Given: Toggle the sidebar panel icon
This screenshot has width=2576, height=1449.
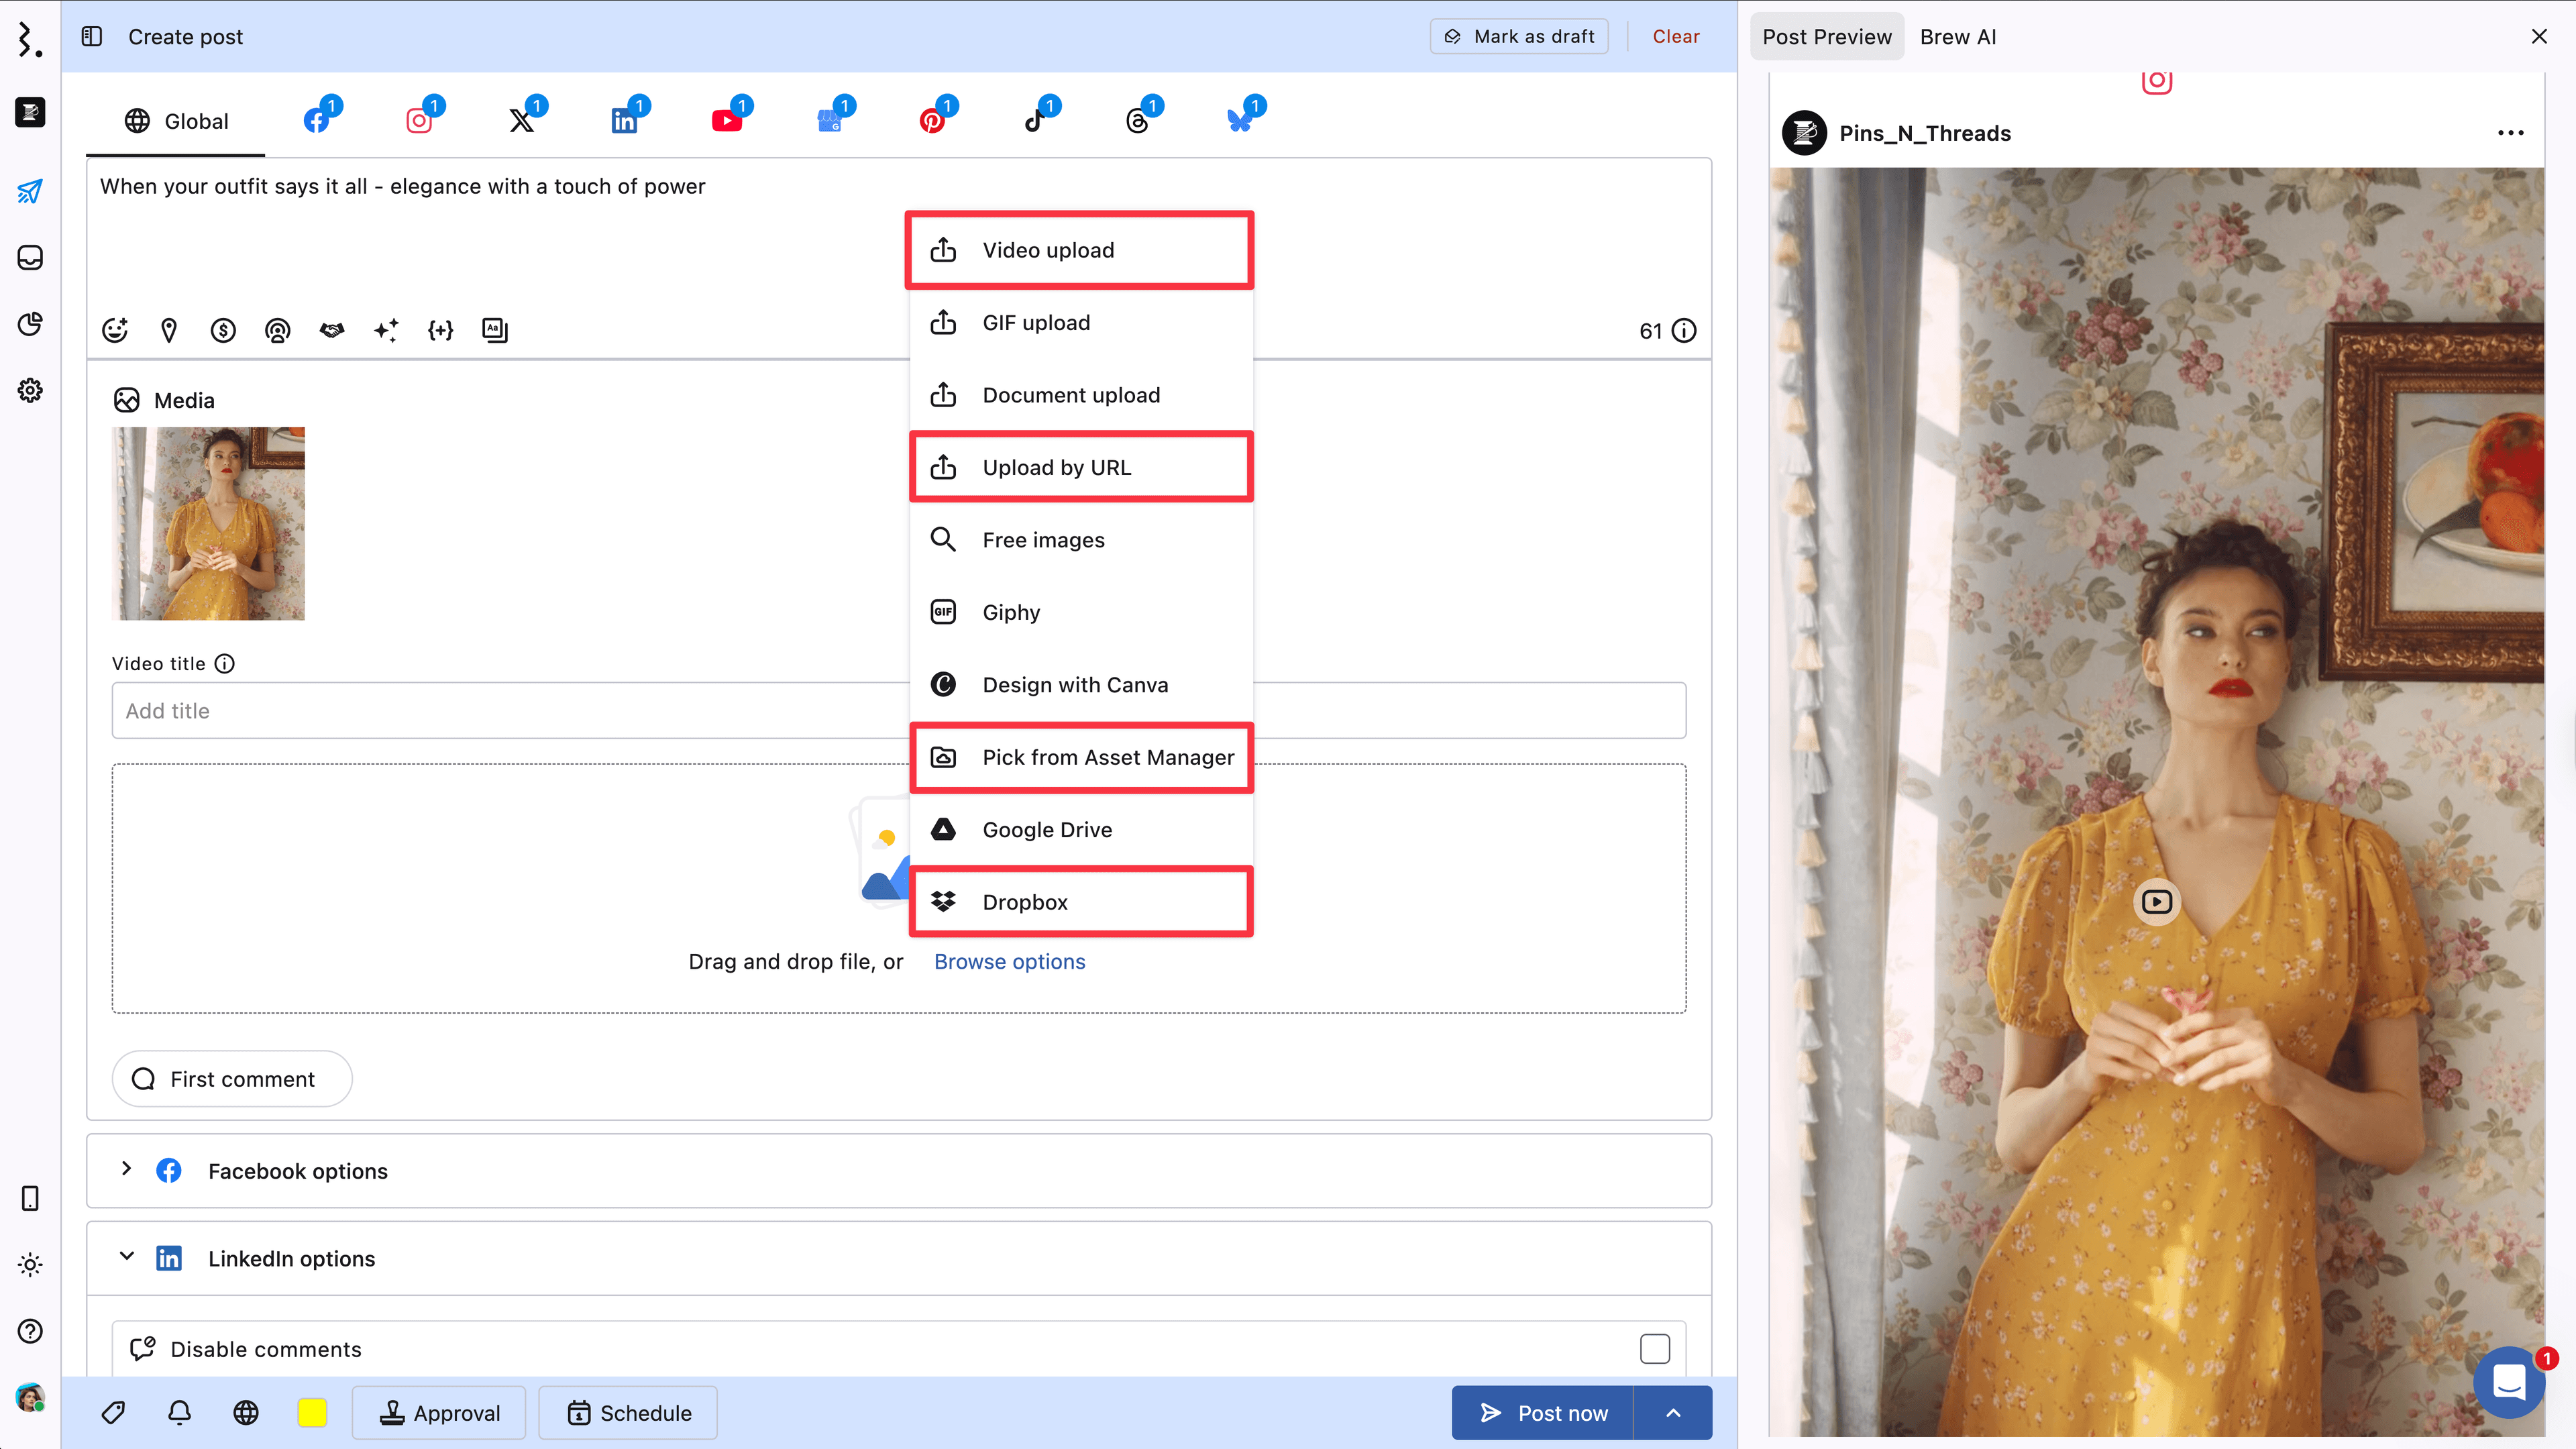Looking at the screenshot, I should click(x=92, y=37).
